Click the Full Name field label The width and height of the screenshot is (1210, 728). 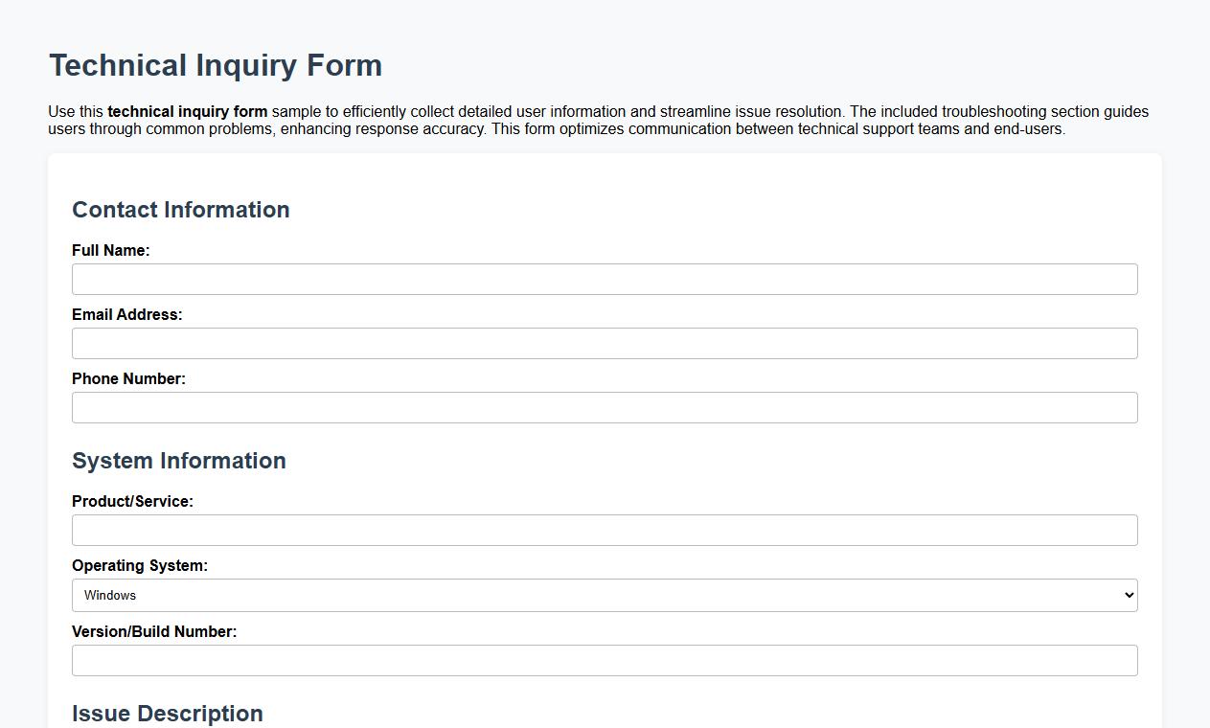[x=111, y=250]
